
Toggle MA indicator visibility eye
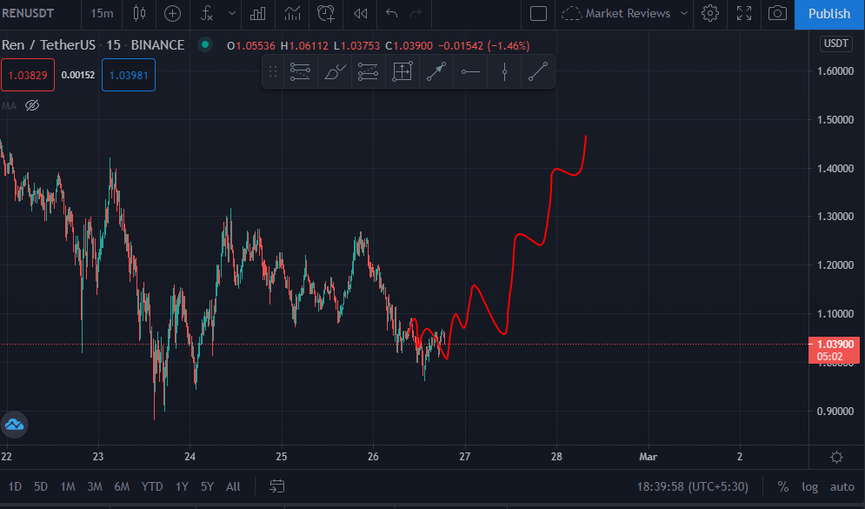(x=32, y=105)
